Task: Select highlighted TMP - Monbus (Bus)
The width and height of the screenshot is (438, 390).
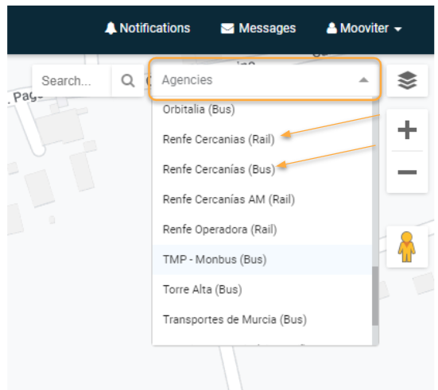Action: [262, 260]
